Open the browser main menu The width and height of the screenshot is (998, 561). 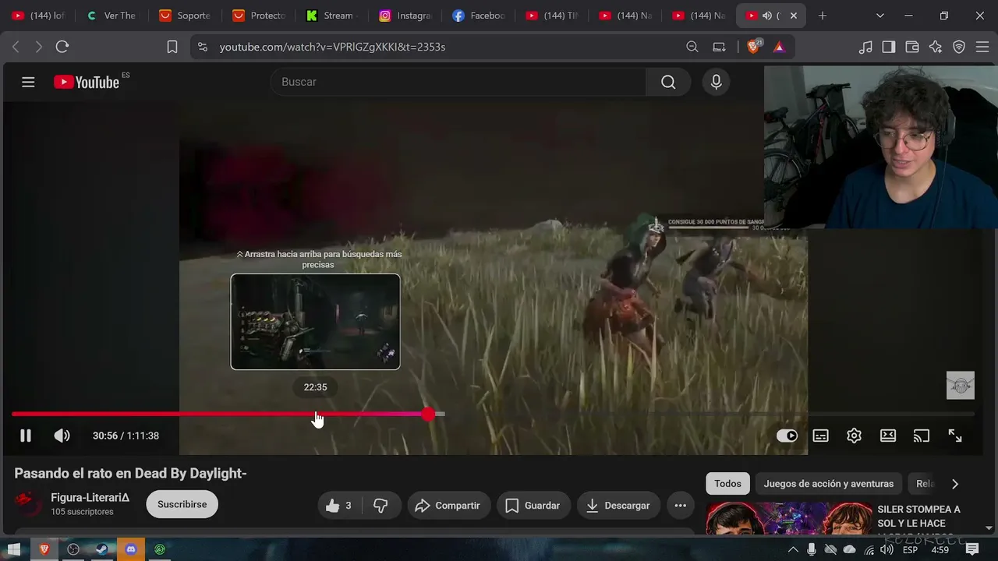(982, 47)
